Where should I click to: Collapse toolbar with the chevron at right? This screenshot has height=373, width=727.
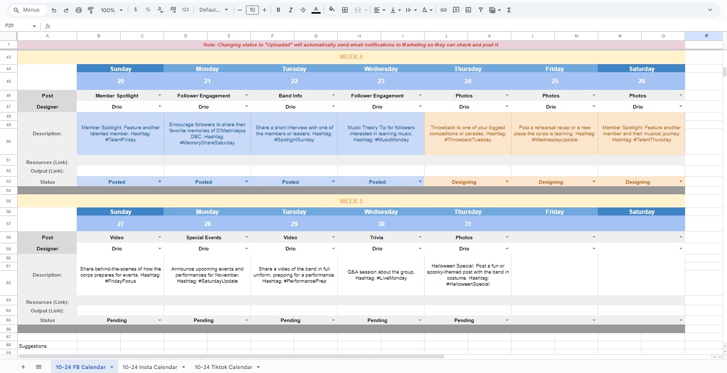(710, 10)
